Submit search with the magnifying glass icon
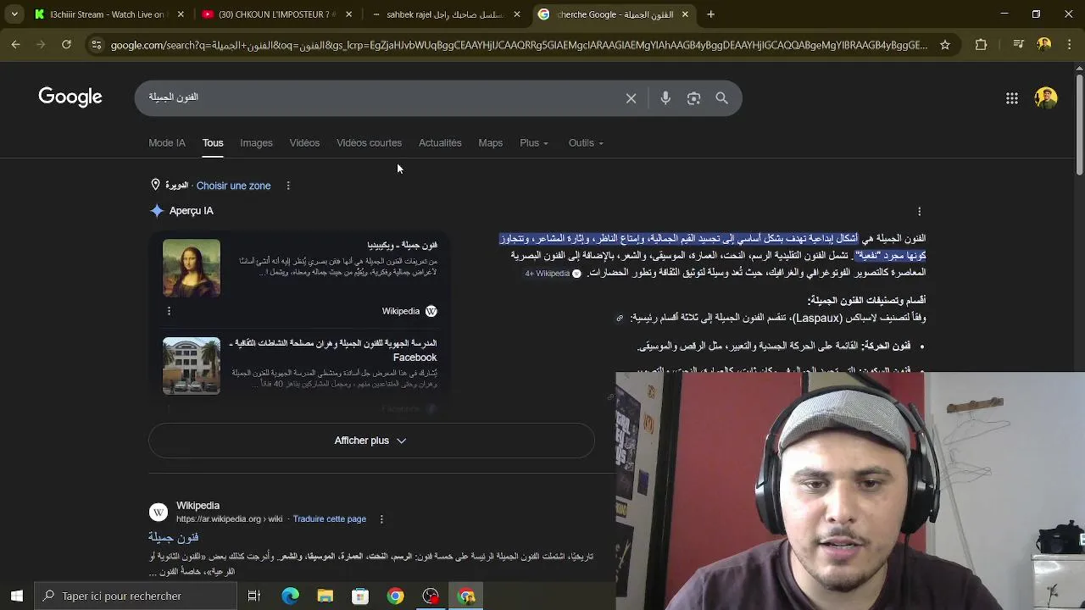This screenshot has width=1085, height=610. tap(721, 98)
